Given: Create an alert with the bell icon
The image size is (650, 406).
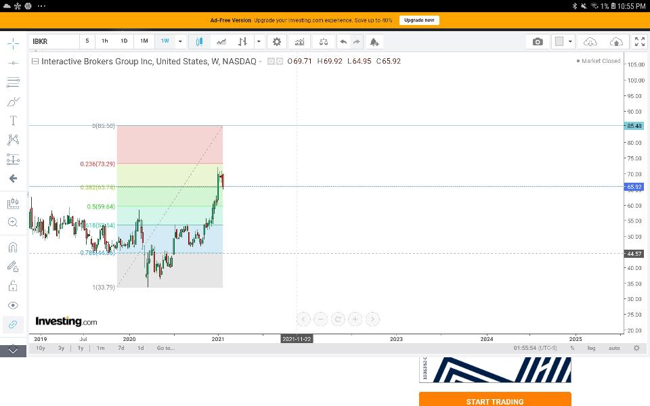Looking at the screenshot, I should [374, 41].
